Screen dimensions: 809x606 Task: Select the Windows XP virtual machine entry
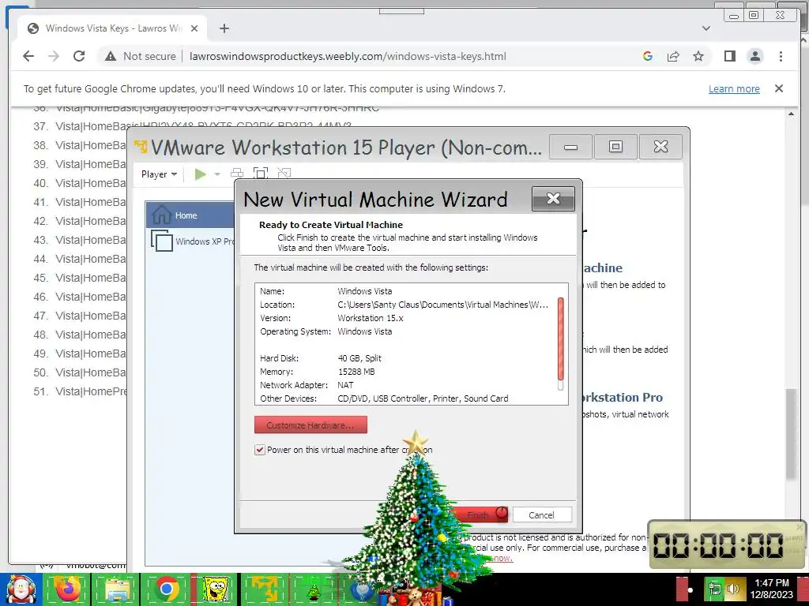click(192, 241)
